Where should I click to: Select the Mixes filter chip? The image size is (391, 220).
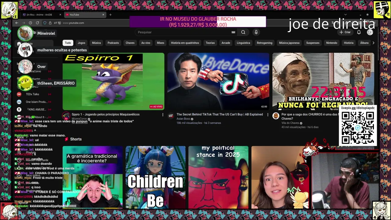[x=161, y=43]
